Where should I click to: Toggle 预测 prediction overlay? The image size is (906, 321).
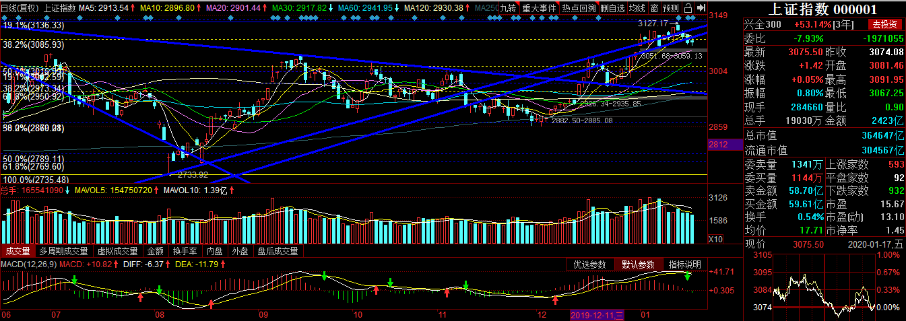671,8
